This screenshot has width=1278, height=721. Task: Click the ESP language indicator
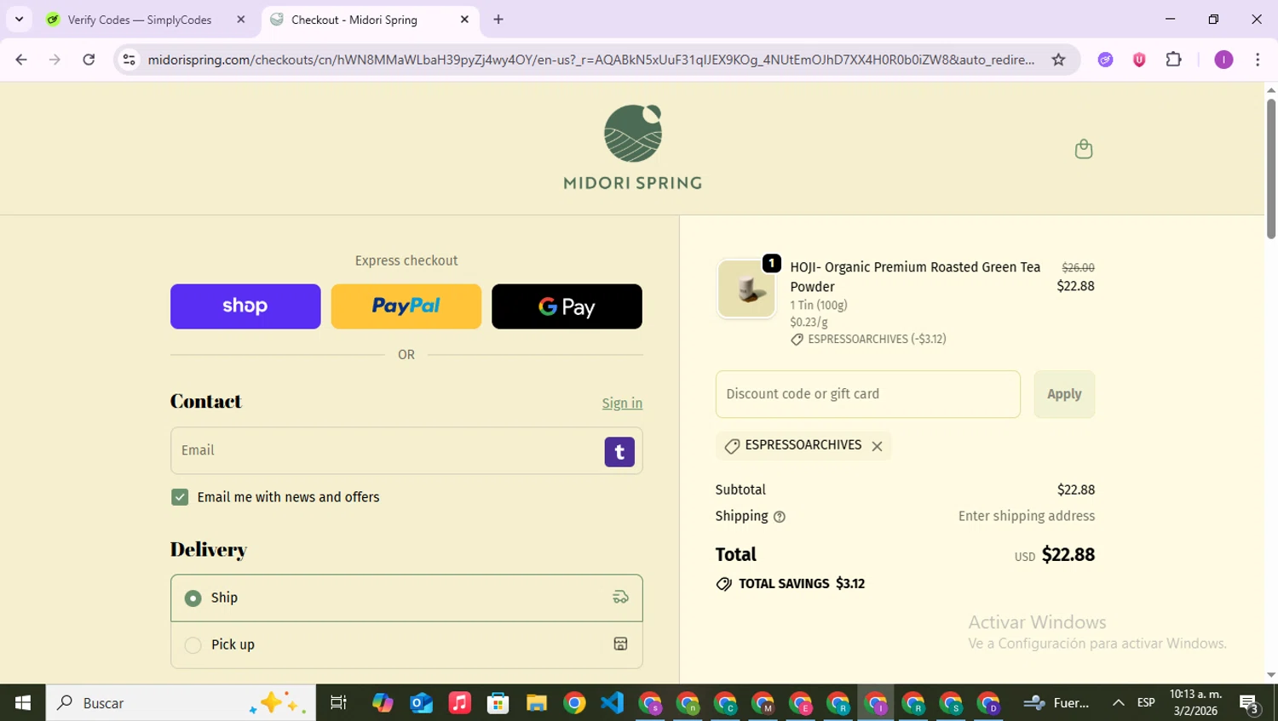[x=1146, y=703]
